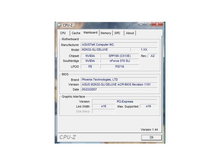Click the LPCIO vendor ITE field

coord(90,67)
